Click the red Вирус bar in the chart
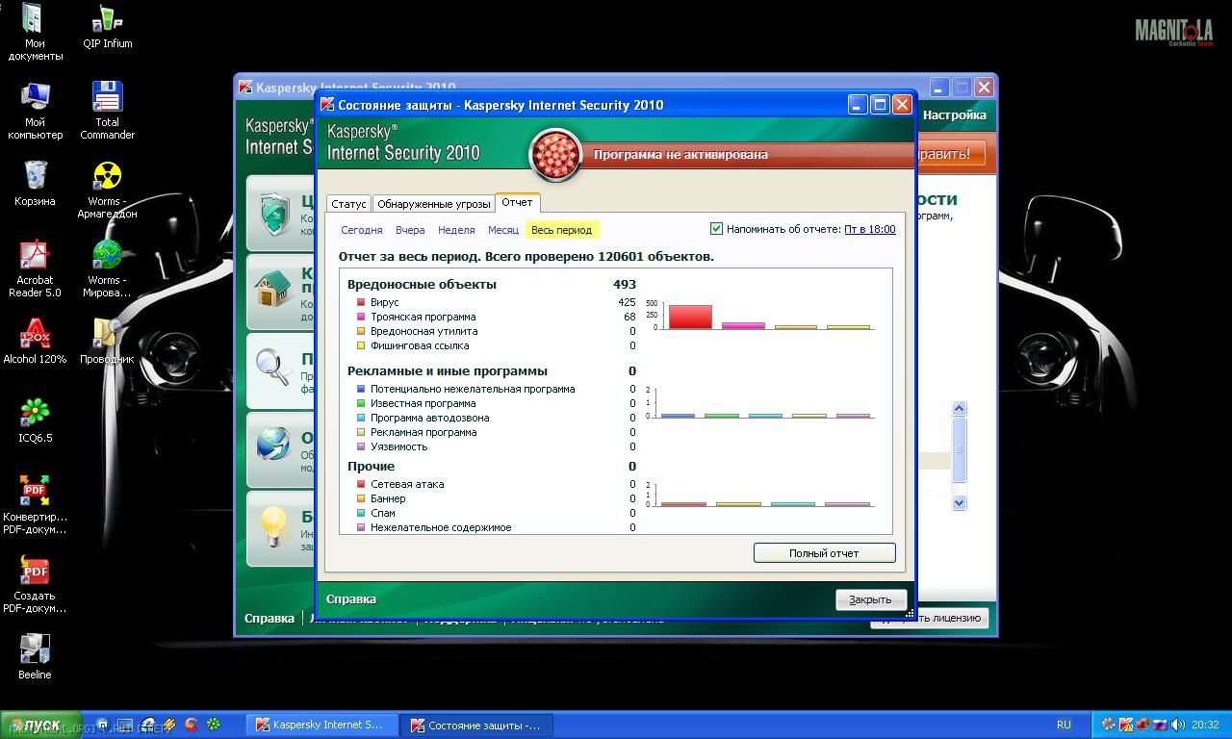This screenshot has width=1232, height=739. pyautogui.click(x=690, y=317)
